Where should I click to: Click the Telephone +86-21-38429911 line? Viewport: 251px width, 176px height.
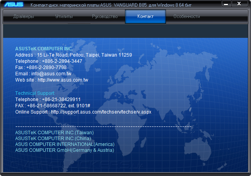tap(48, 100)
